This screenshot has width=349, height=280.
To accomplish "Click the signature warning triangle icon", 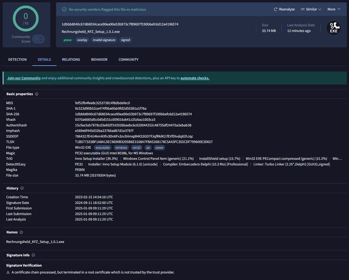I will pos(8,272).
